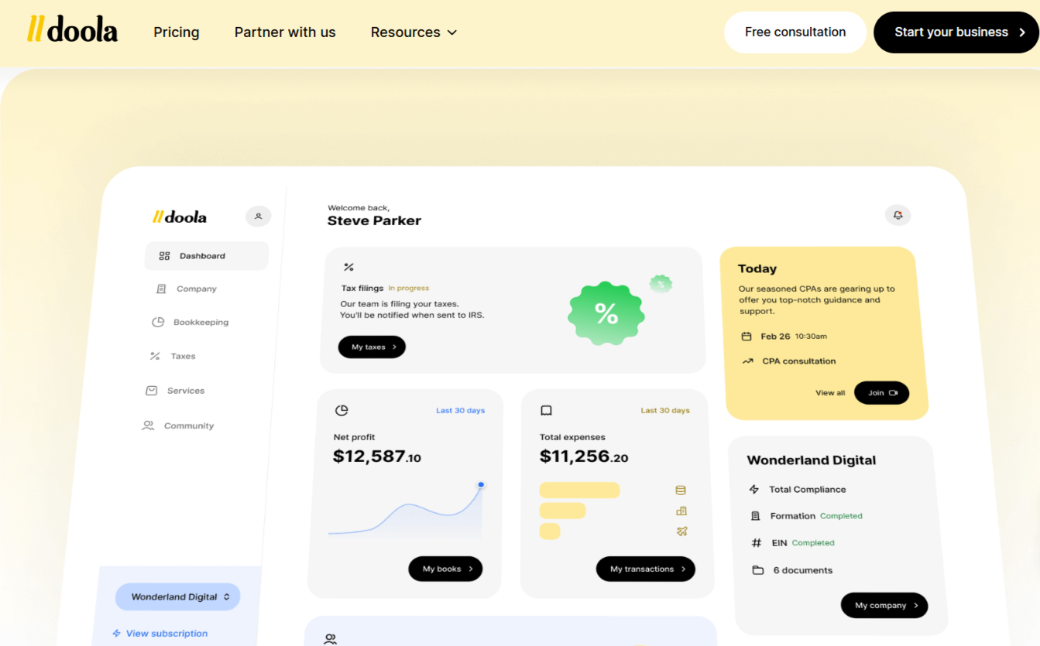Image resolution: width=1040 pixels, height=646 pixels.
Task: Click the middle yellow expense bar
Action: point(562,511)
